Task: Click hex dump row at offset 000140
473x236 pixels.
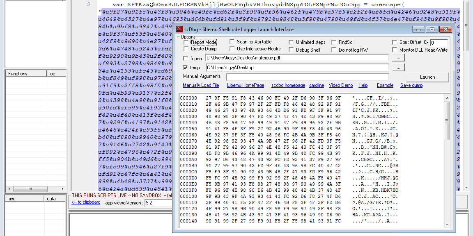Action: tap(289, 221)
